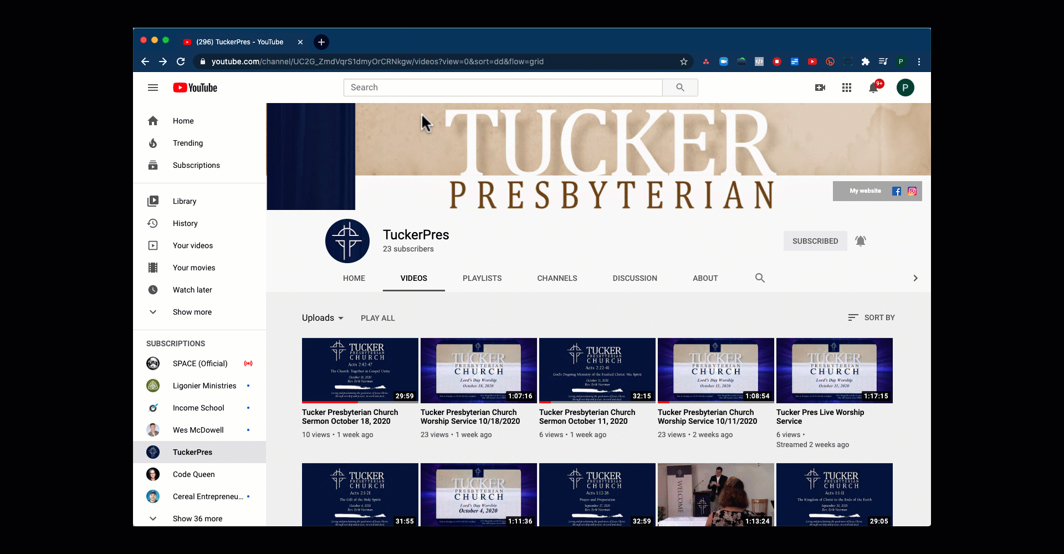Select TuckerPres in subscriptions list
1064x554 pixels.
tap(199, 452)
